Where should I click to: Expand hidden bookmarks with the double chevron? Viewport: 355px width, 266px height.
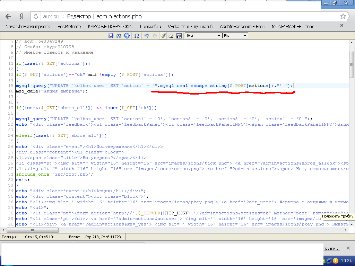[x=342, y=26]
